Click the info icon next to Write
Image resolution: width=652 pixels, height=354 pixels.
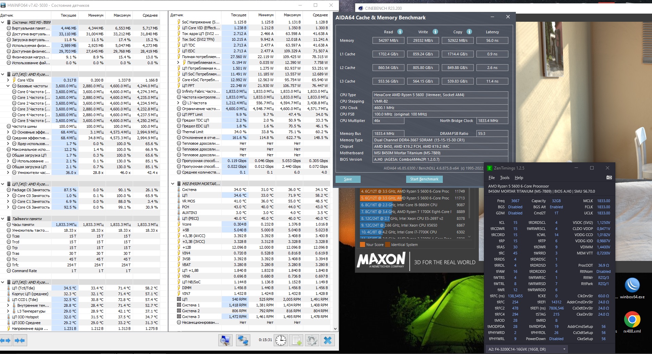click(435, 32)
